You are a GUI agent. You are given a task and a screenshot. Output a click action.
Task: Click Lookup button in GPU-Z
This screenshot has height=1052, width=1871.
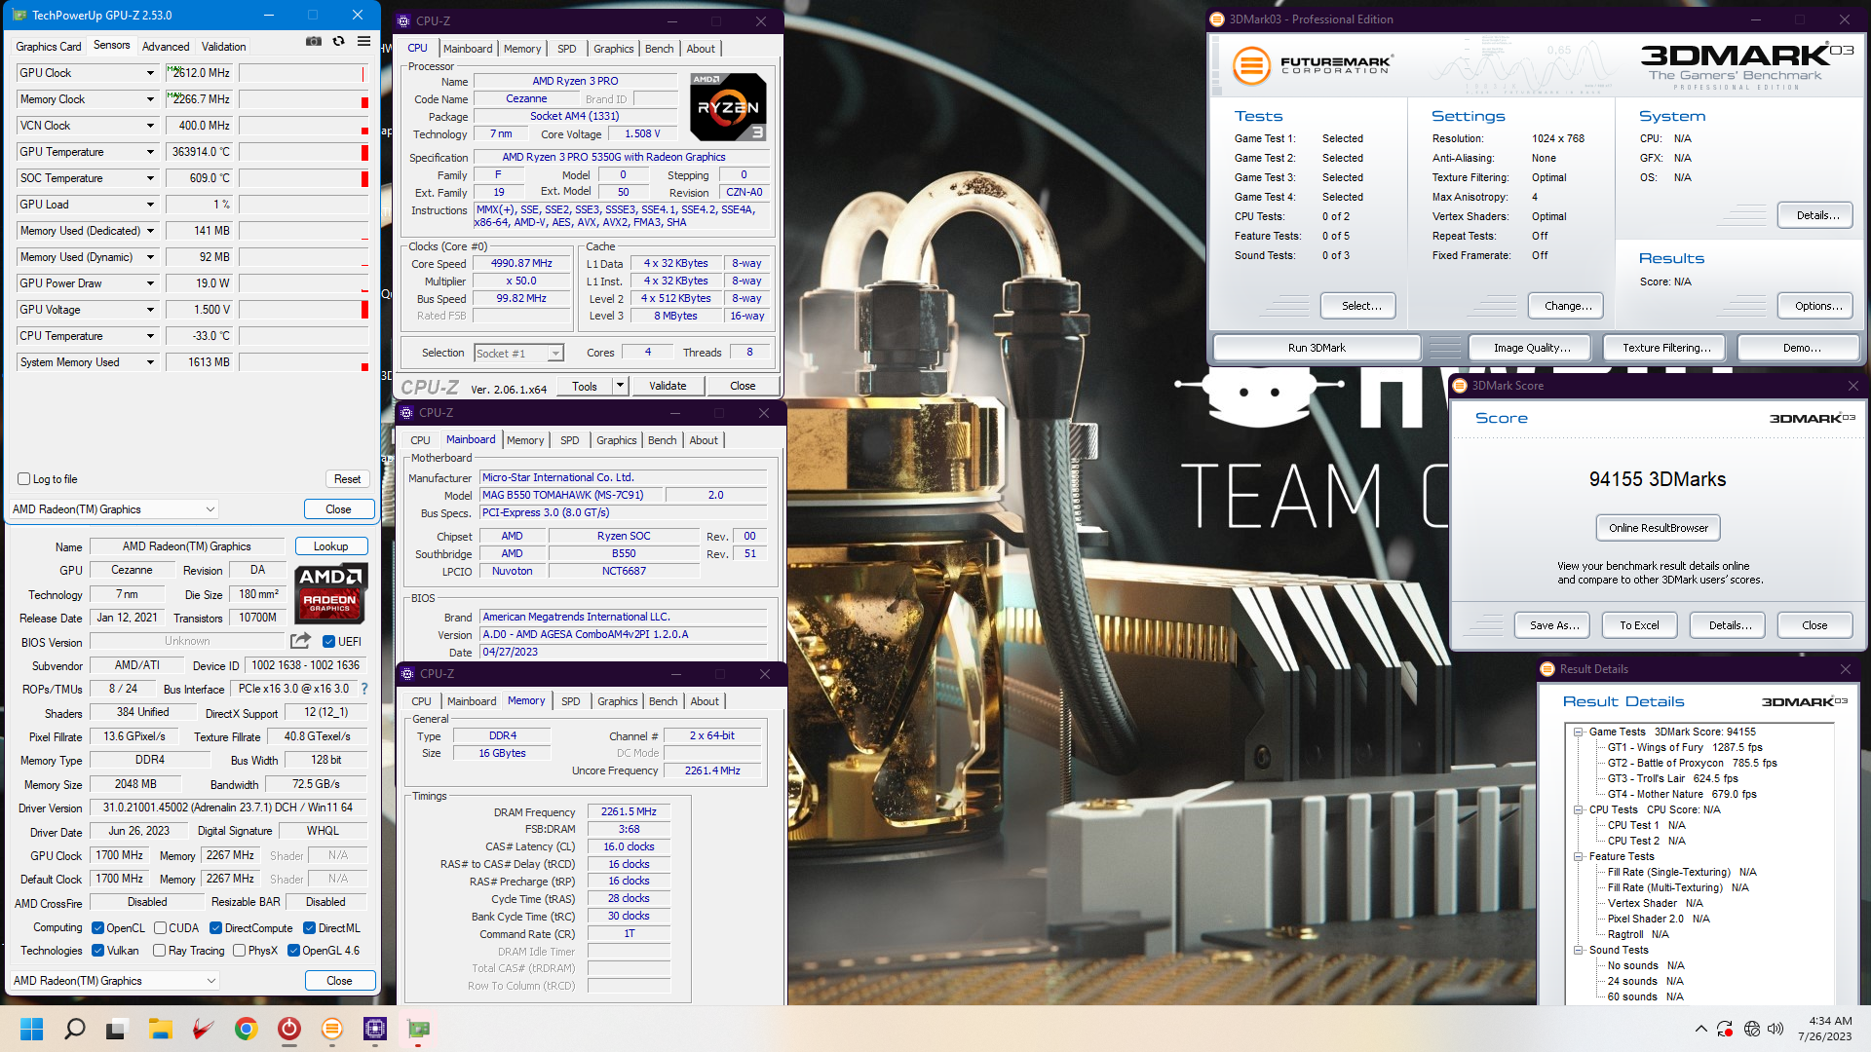(330, 546)
